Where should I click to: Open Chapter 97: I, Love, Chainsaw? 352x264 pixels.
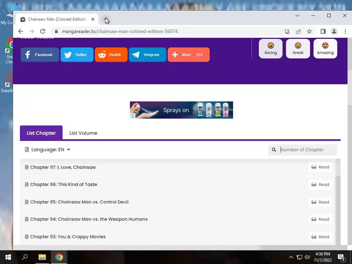[63, 167]
